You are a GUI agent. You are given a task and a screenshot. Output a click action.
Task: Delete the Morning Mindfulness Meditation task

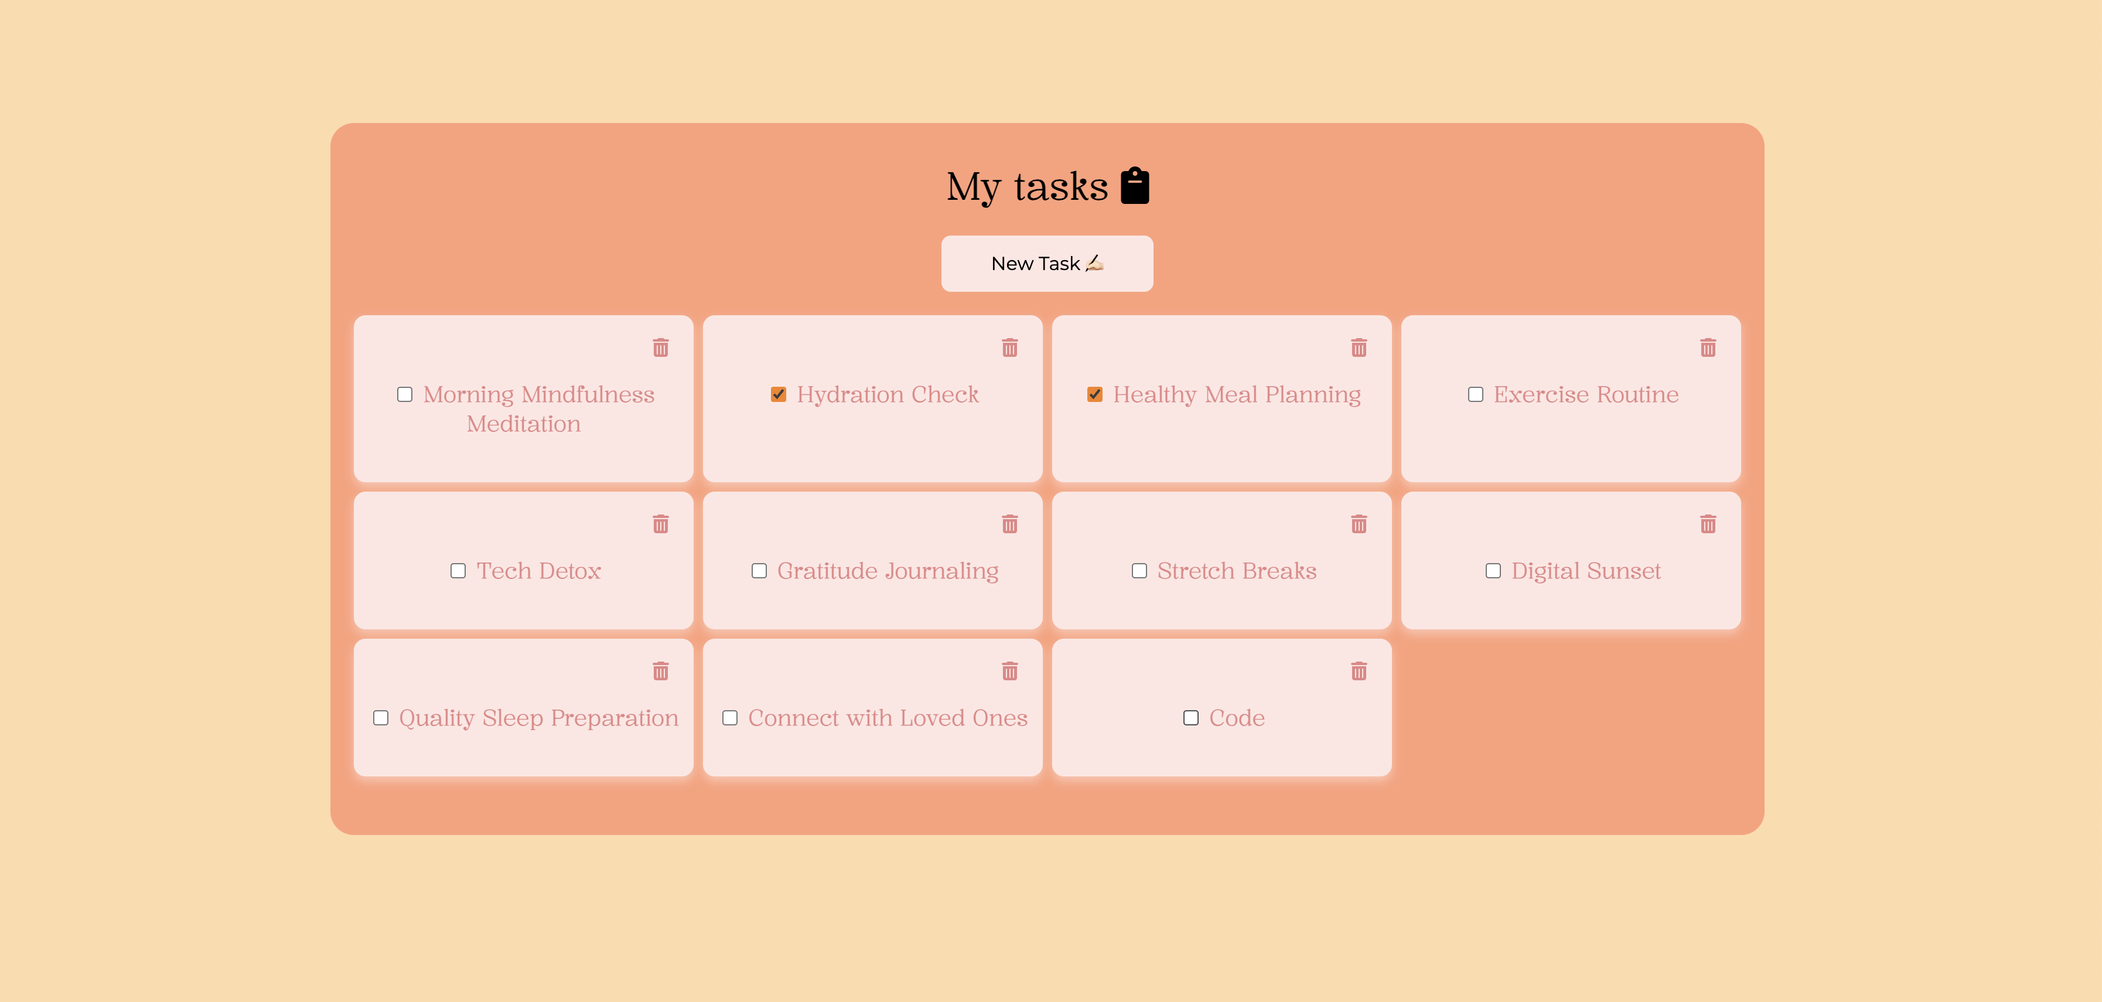point(660,347)
